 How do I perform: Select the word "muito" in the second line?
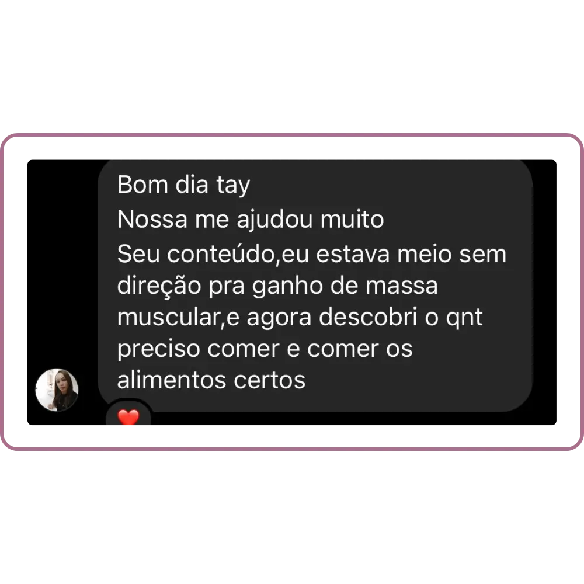tap(352, 220)
